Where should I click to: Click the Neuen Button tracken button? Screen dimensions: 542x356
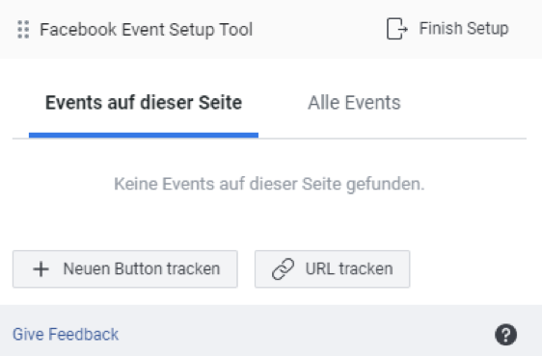pyautogui.click(x=125, y=269)
